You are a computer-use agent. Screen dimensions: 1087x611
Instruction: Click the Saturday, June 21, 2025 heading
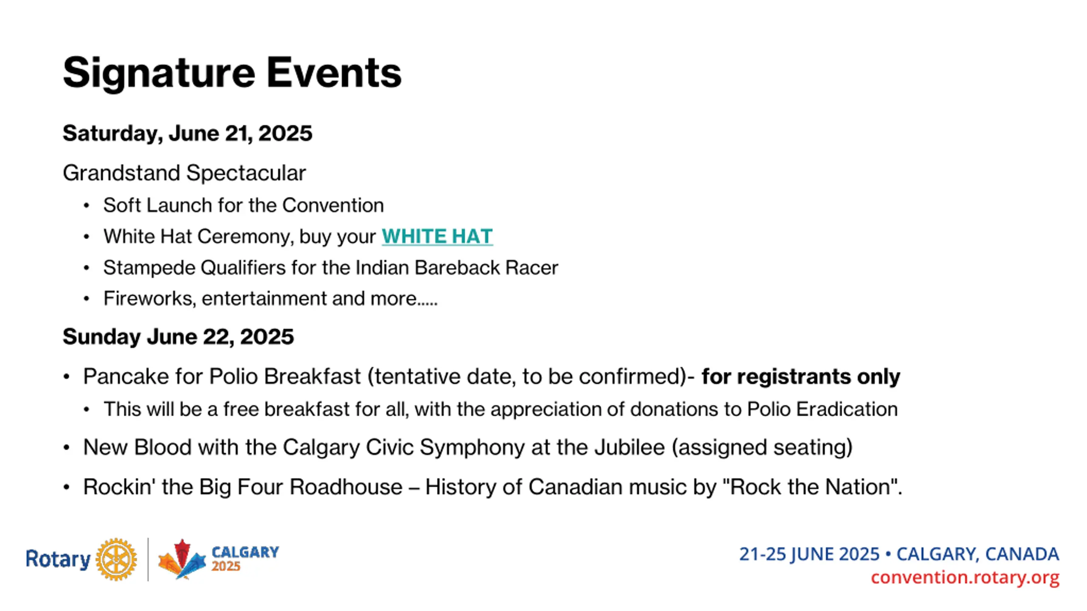187,133
